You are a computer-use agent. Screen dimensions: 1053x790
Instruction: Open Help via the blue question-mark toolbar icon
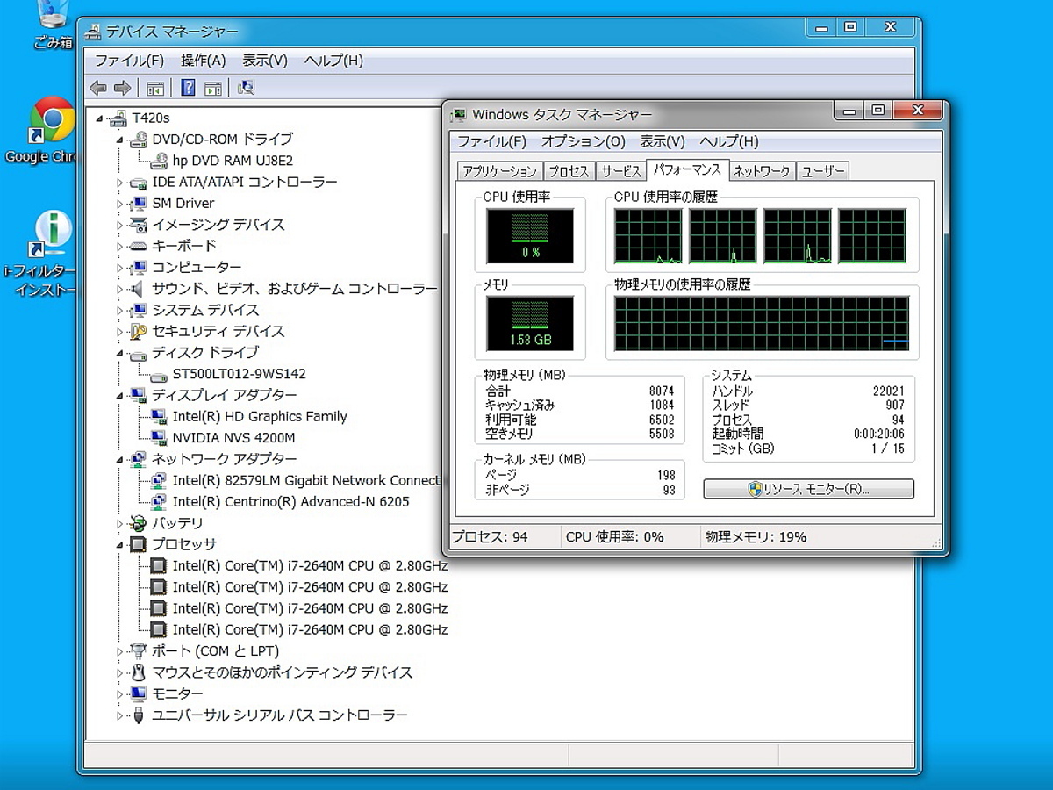tap(188, 88)
